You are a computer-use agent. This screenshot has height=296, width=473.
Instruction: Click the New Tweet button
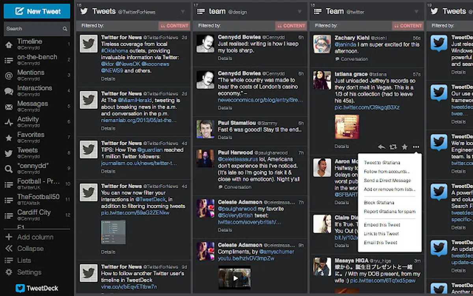click(37, 11)
